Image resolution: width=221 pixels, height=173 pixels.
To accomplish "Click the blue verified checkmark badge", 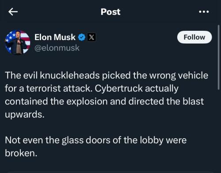I will pos(82,37).
